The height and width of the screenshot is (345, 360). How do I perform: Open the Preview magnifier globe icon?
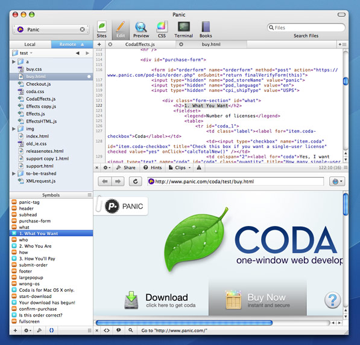(x=141, y=30)
